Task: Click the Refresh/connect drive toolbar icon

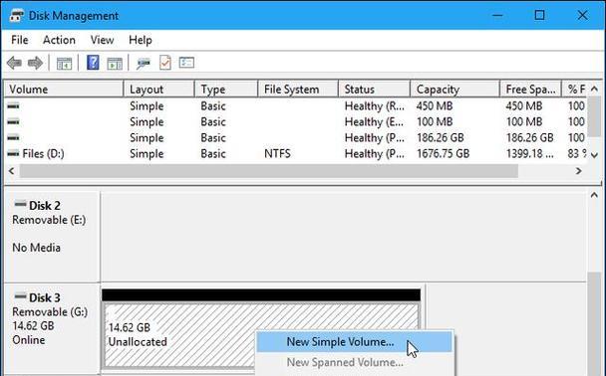Action: point(144,63)
